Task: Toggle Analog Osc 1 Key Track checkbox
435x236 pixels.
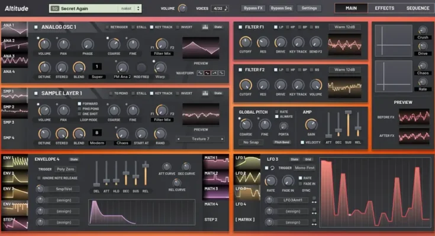Action: [x=152, y=27]
